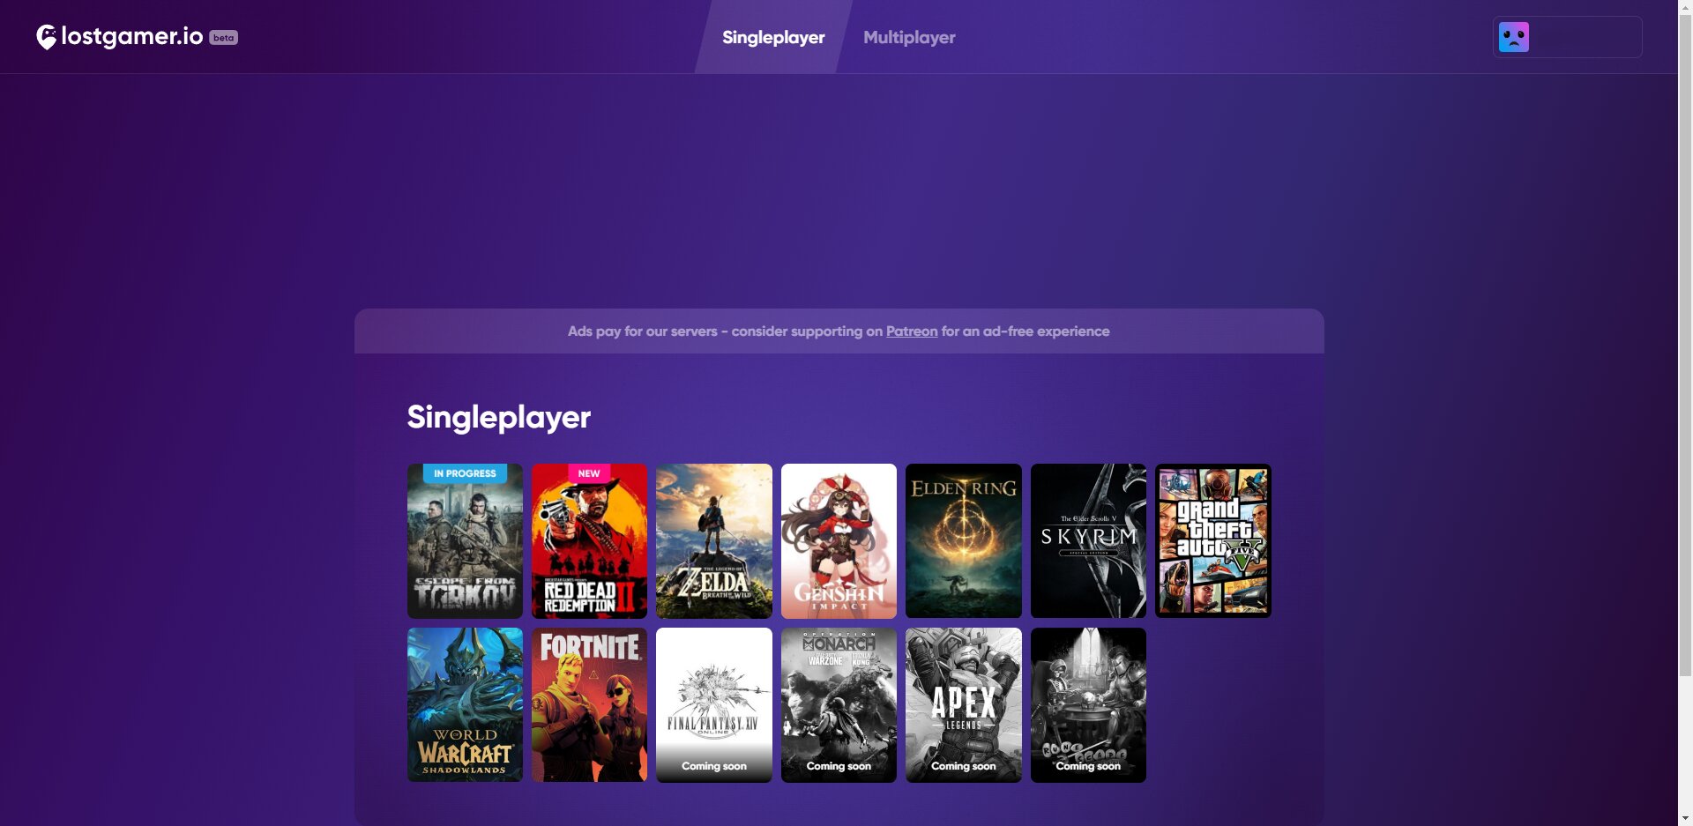Click the RuneScape coming soon card
Screen dimensions: 1693x826
point(1088,704)
